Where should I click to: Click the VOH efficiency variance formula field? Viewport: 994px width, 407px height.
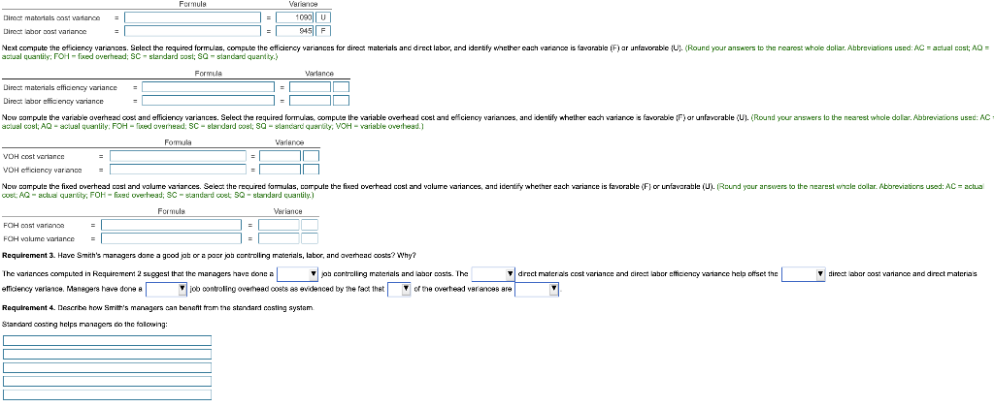[179, 169]
